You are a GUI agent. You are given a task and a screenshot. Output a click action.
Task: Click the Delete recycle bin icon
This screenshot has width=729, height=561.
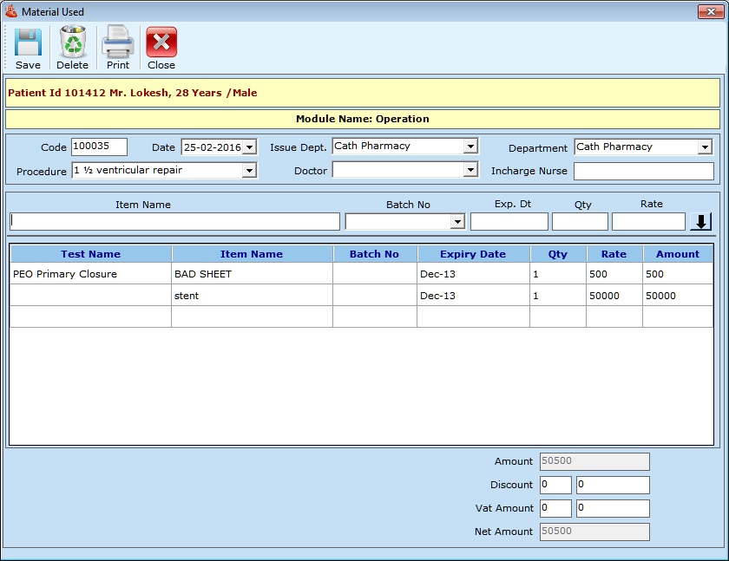pyautogui.click(x=72, y=42)
